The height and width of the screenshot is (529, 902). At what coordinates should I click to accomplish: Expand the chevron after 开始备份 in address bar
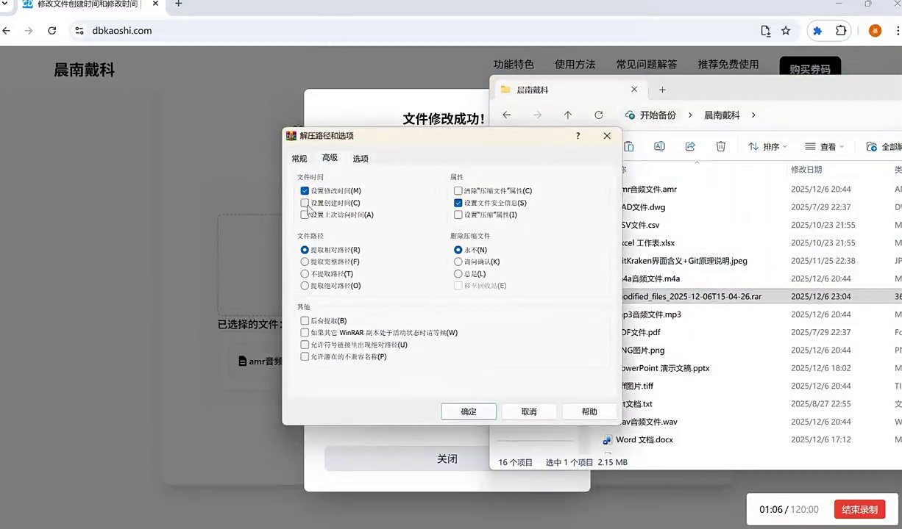[x=692, y=115]
